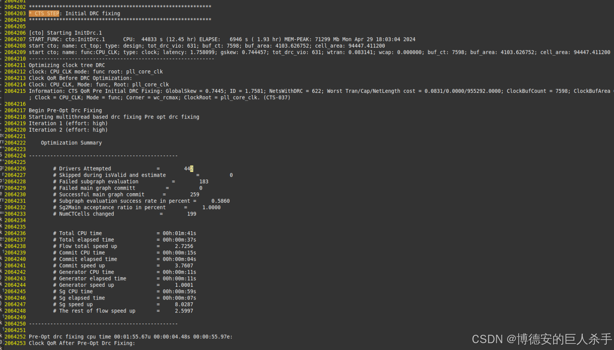614x350 pixels.
Task: Click line number 2064253
Action: pos(15,343)
